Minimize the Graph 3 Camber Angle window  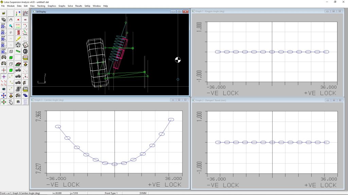(173, 100)
